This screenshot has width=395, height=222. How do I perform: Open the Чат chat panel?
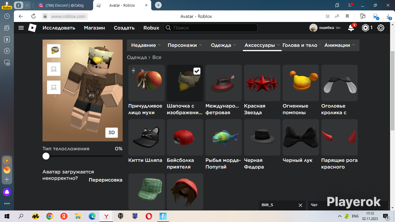pos(348,205)
